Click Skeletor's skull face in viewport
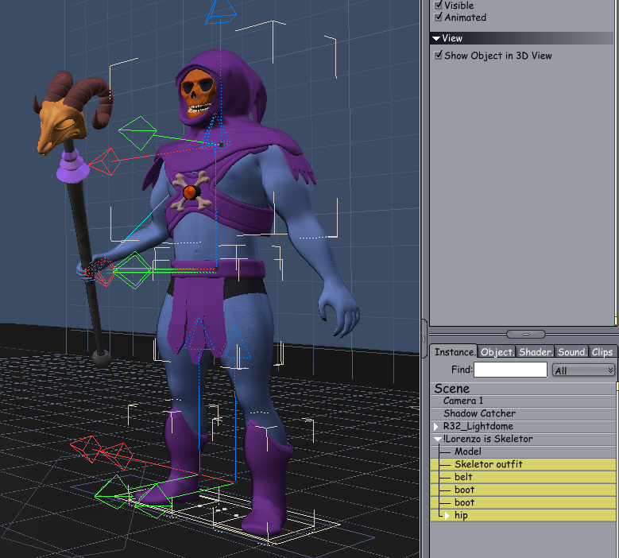This screenshot has height=558, width=619. [198, 93]
